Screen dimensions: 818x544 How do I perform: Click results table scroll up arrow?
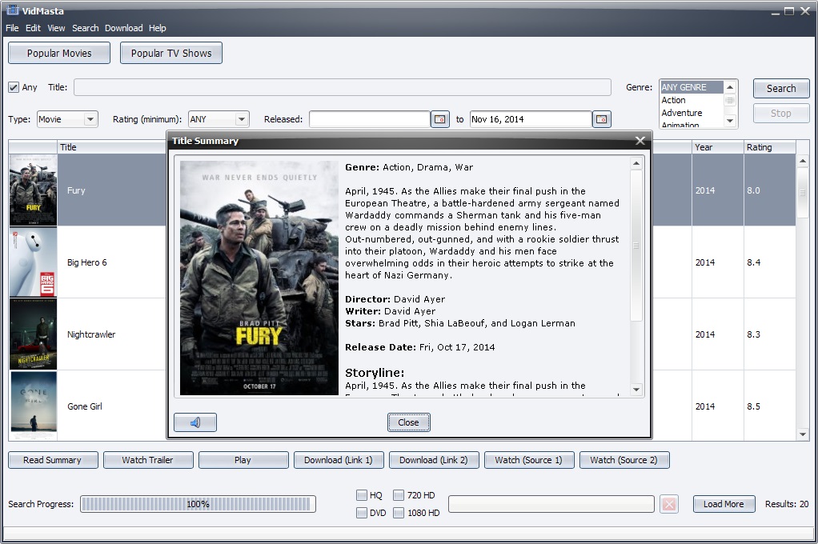click(802, 161)
